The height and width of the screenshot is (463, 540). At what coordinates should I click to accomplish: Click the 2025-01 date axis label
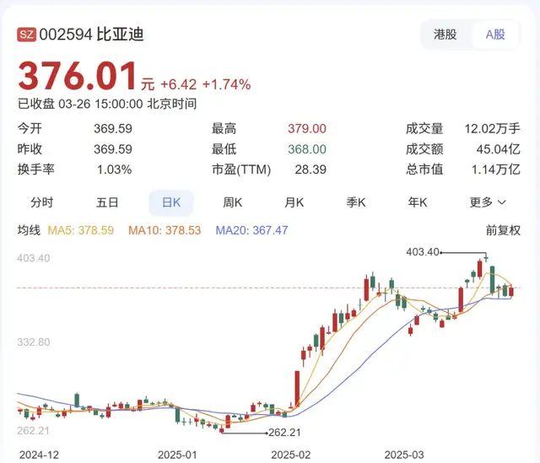point(177,455)
